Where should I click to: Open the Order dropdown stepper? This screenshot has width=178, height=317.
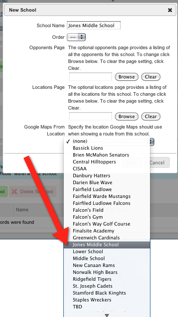pos(76,37)
